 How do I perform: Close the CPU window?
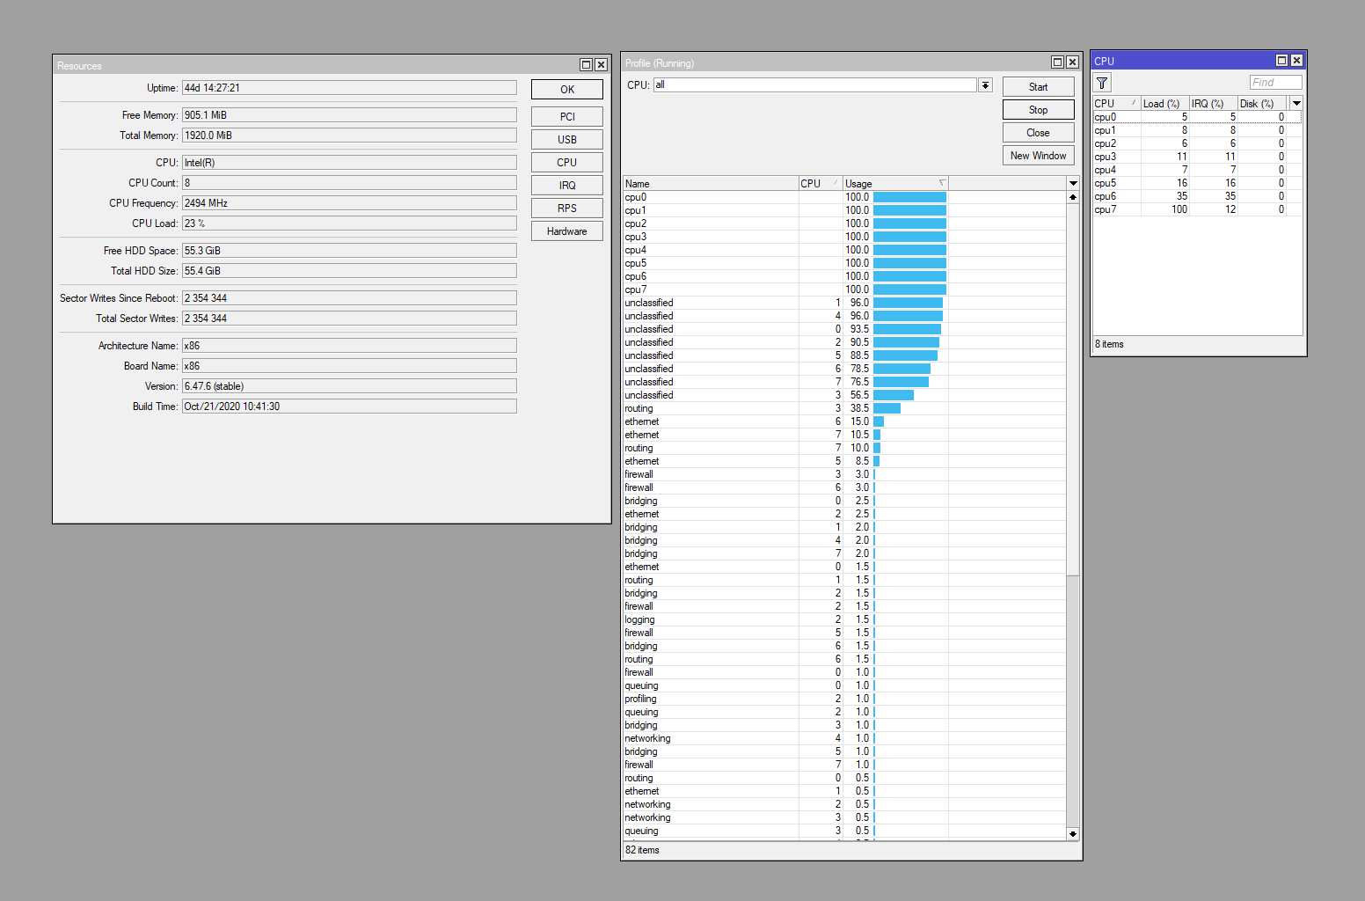[x=1296, y=61]
